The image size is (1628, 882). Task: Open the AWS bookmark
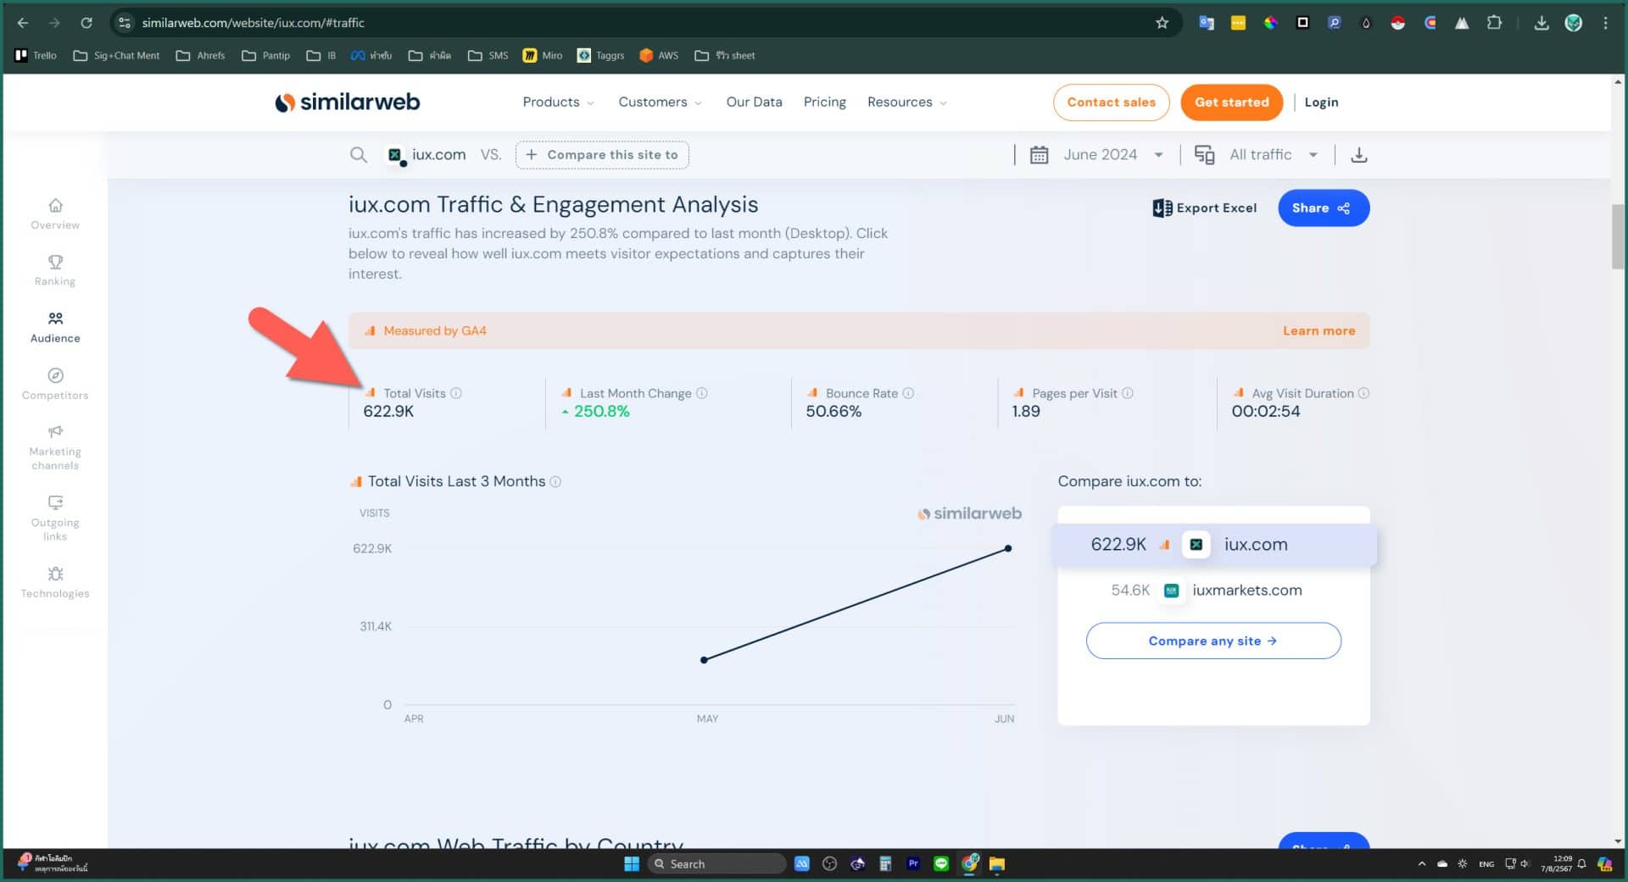click(659, 55)
